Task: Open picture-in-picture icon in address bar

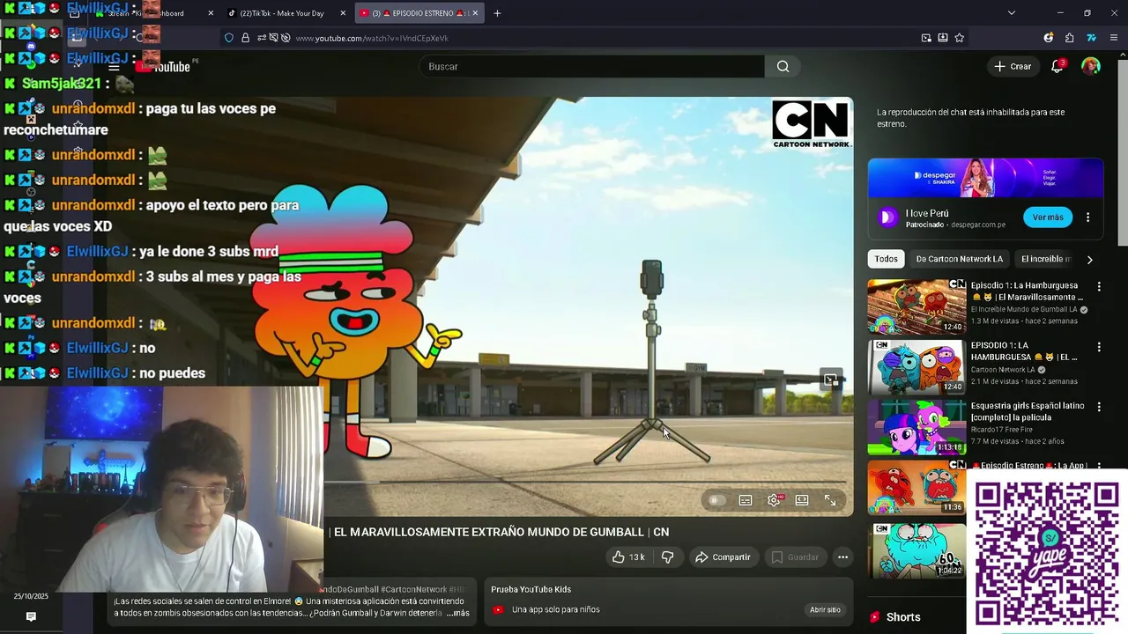Action: 926,38
